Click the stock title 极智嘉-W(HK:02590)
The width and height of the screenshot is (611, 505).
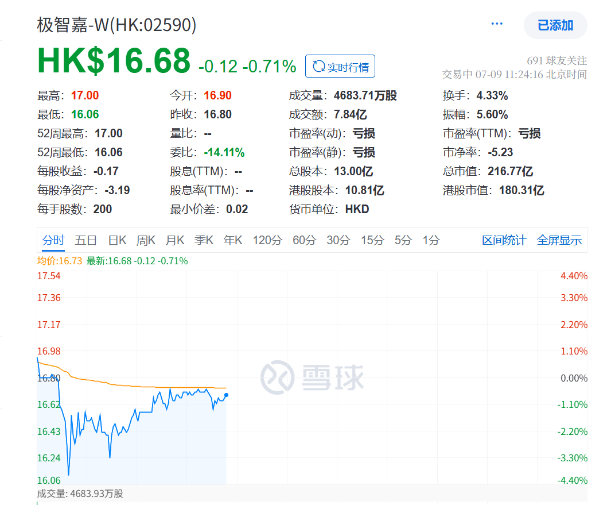click(116, 25)
